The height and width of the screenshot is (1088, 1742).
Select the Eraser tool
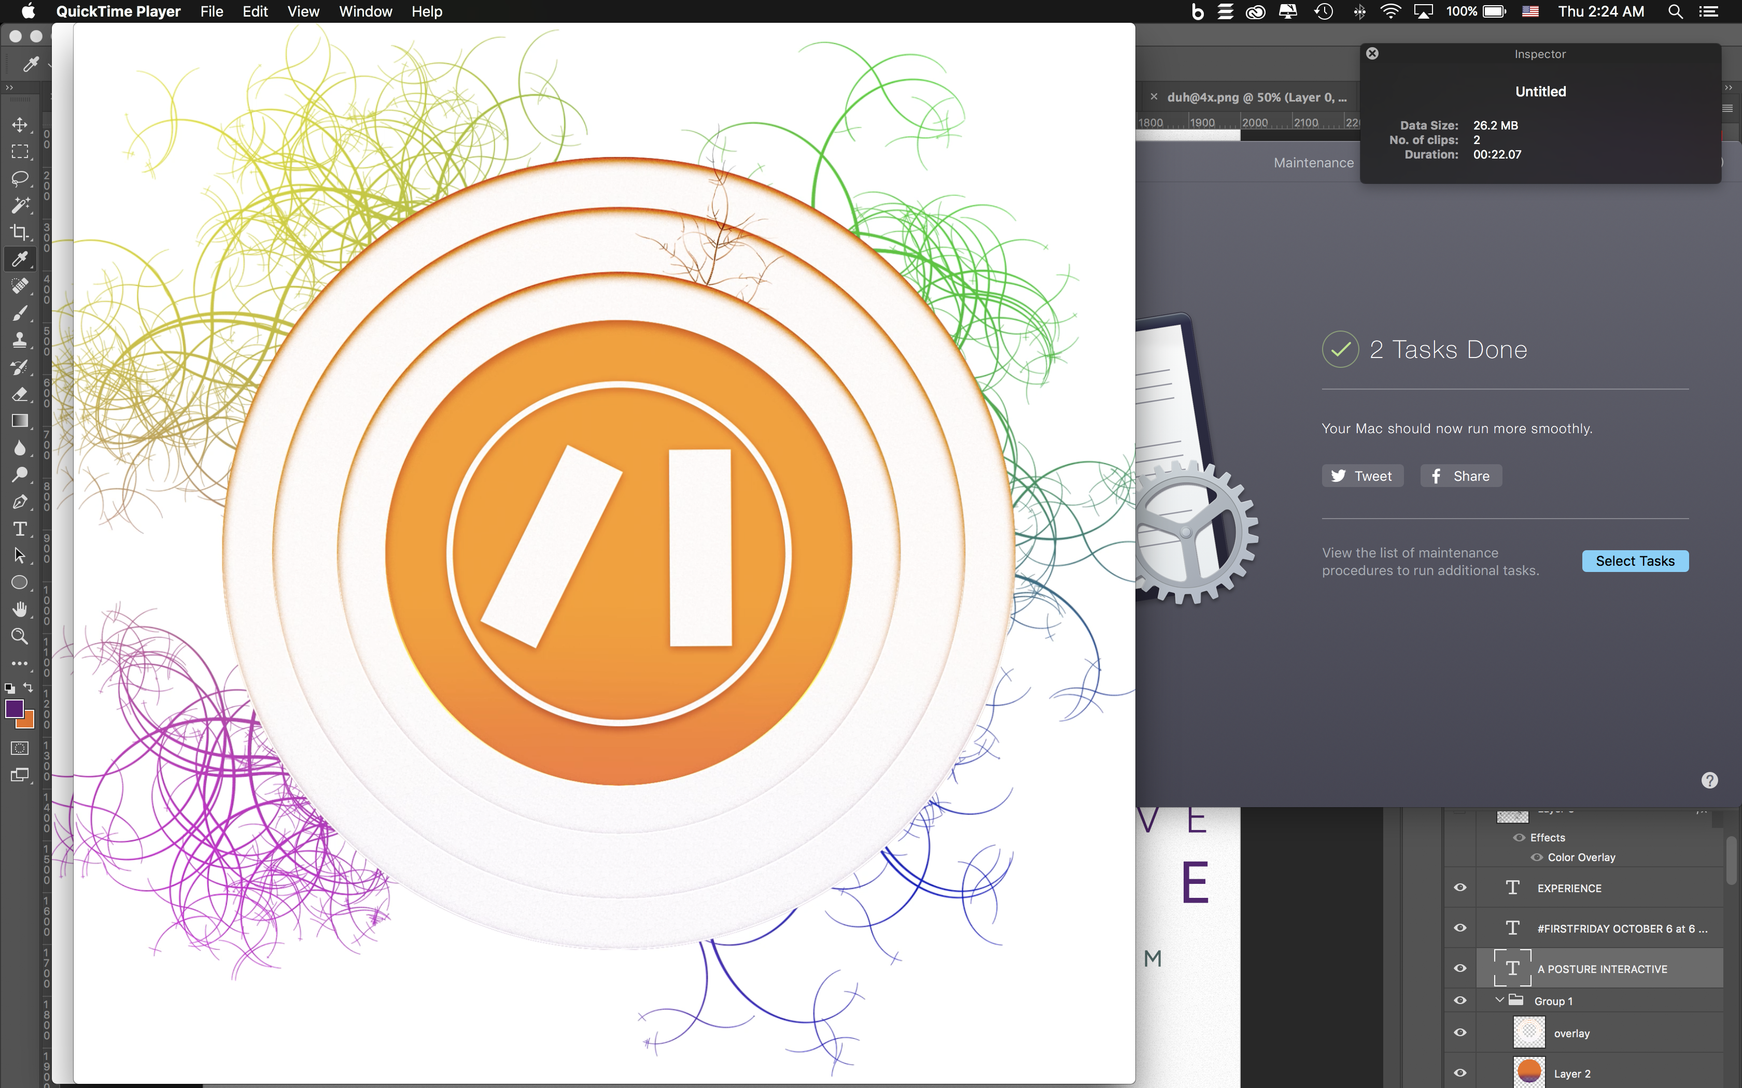point(19,394)
